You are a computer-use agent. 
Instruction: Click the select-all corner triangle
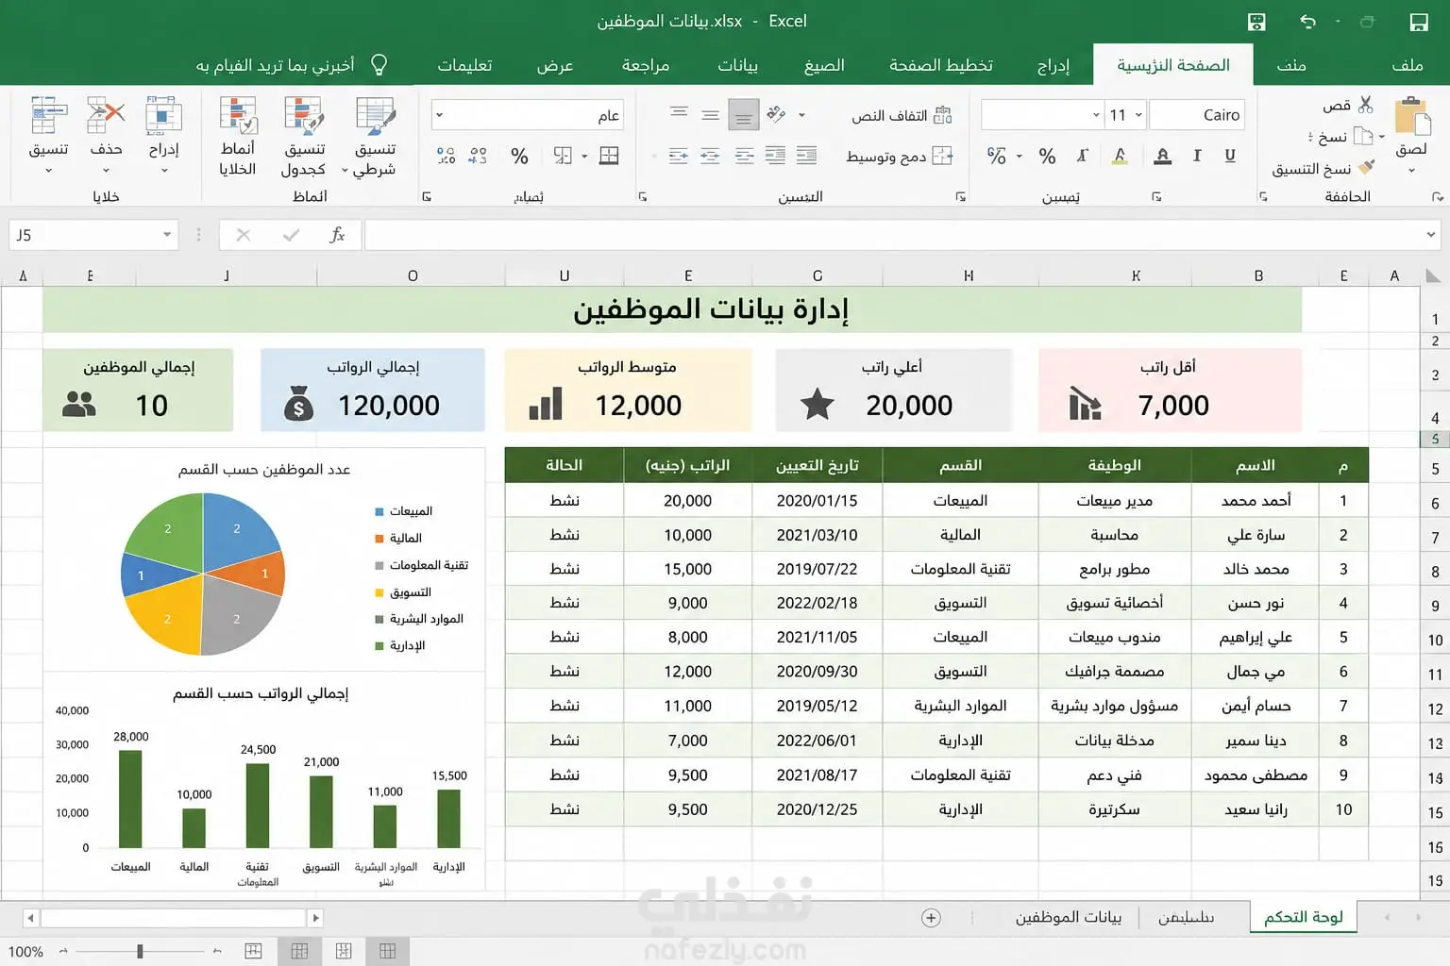(1433, 275)
